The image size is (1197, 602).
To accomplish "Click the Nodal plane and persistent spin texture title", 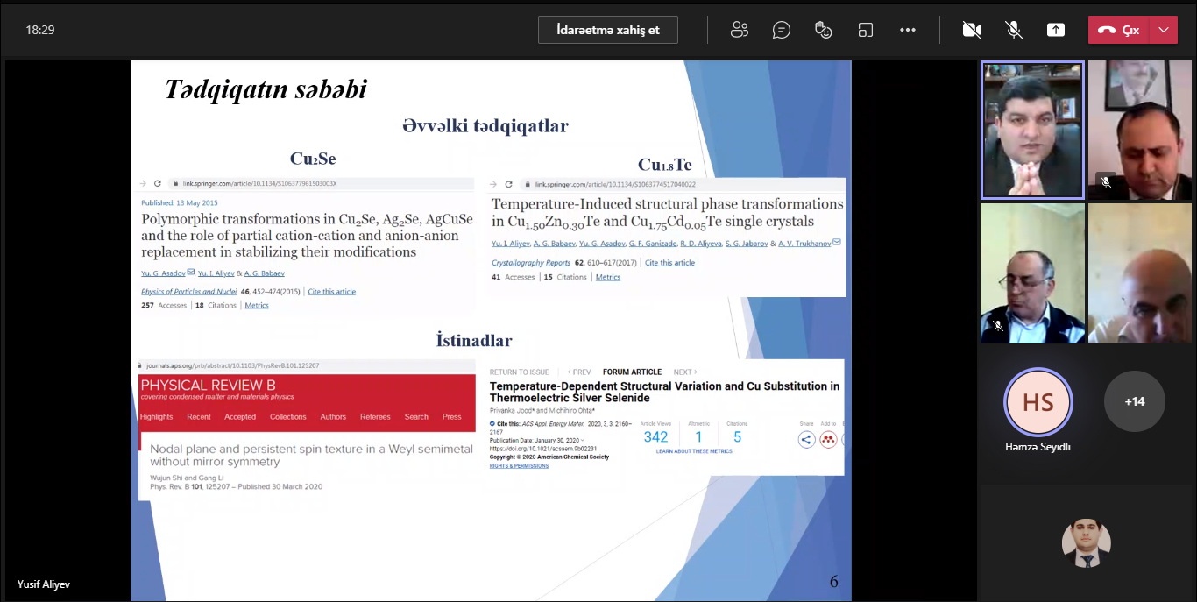I will (311, 456).
